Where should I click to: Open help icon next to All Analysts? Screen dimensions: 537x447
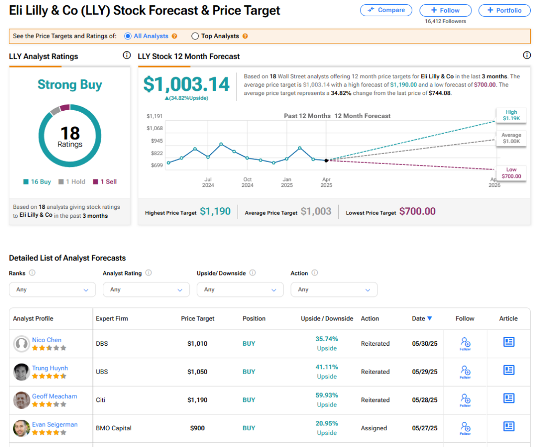pos(174,36)
